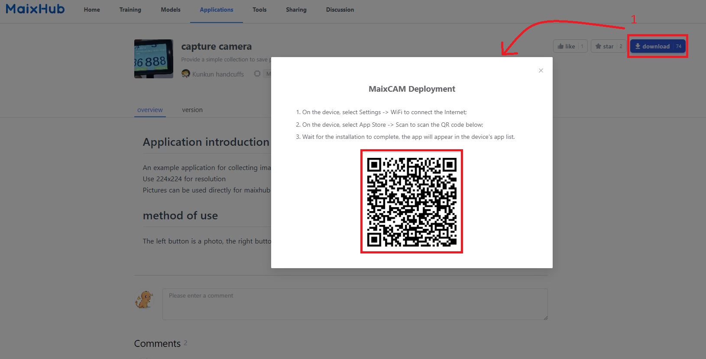Image resolution: width=706 pixels, height=359 pixels.
Task: Click the deployment QR code image
Action: pyautogui.click(x=411, y=201)
